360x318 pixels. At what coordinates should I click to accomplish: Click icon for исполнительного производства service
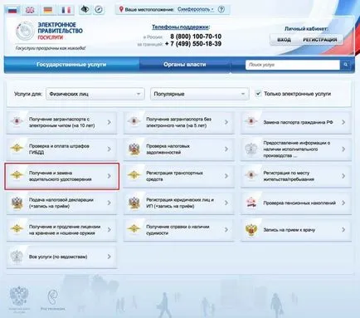tap(251, 149)
